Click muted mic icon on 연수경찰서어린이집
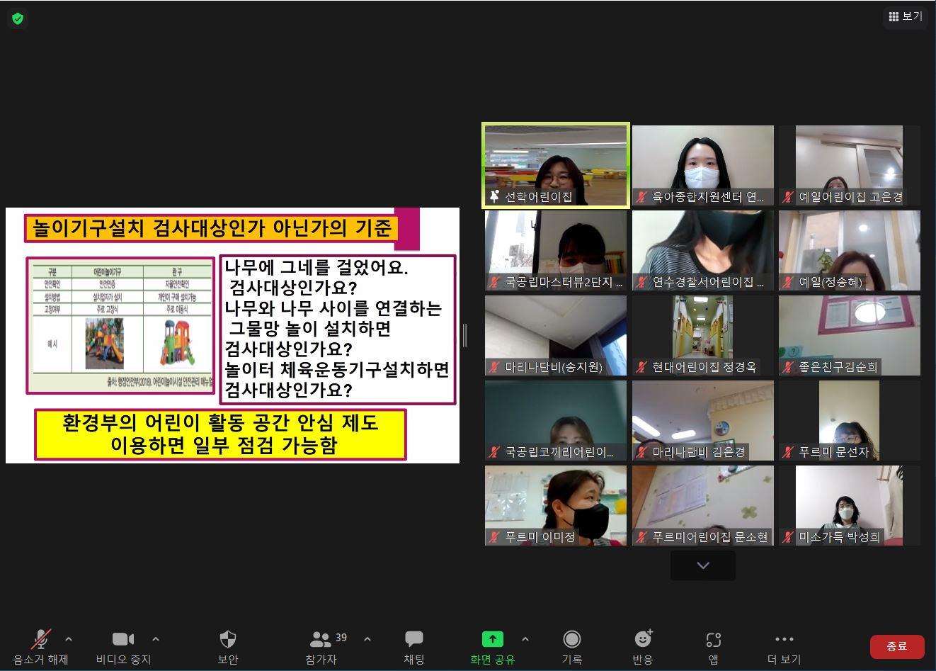Screen dimensions: 936x671 (x=641, y=282)
